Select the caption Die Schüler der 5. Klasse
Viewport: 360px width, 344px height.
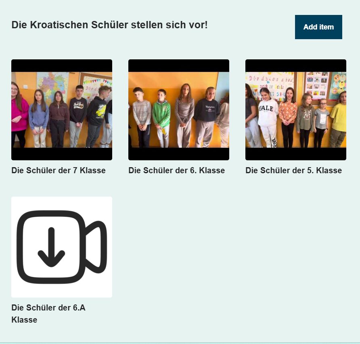coord(294,170)
